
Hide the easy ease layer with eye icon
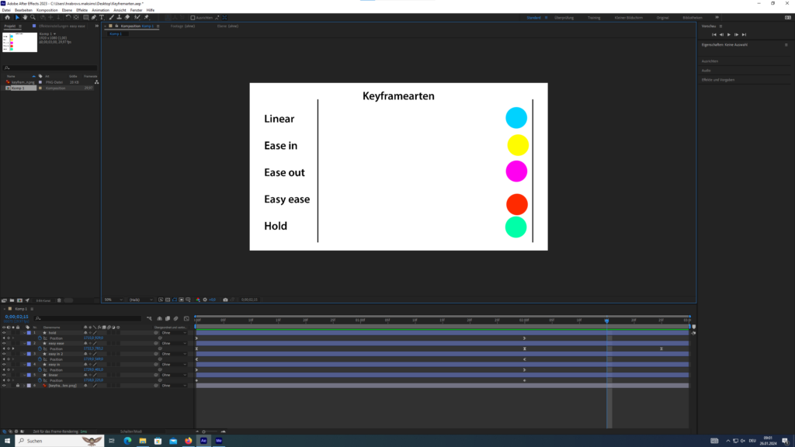pos(4,343)
